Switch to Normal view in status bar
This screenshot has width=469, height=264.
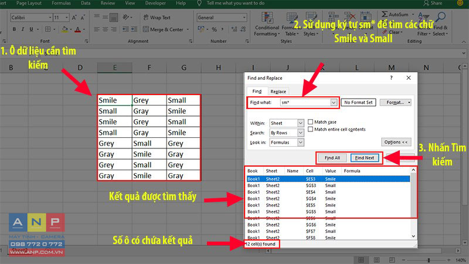point(361,260)
